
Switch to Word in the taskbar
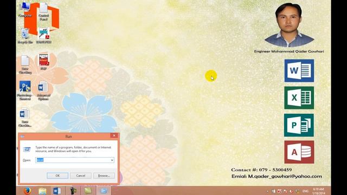click(57, 191)
